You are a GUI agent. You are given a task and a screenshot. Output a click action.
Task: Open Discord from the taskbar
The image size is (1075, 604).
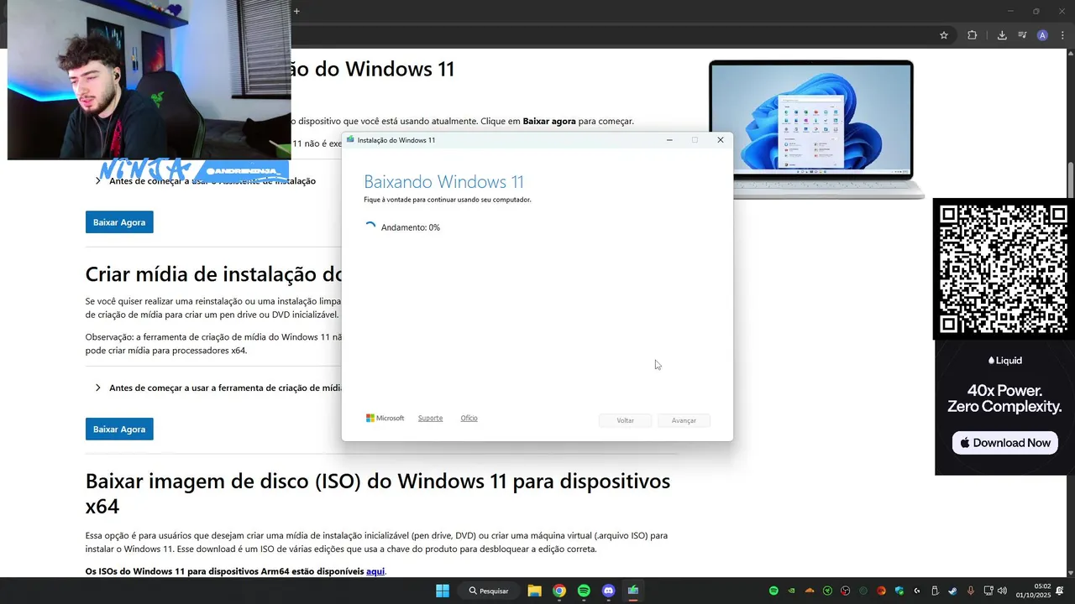609,591
